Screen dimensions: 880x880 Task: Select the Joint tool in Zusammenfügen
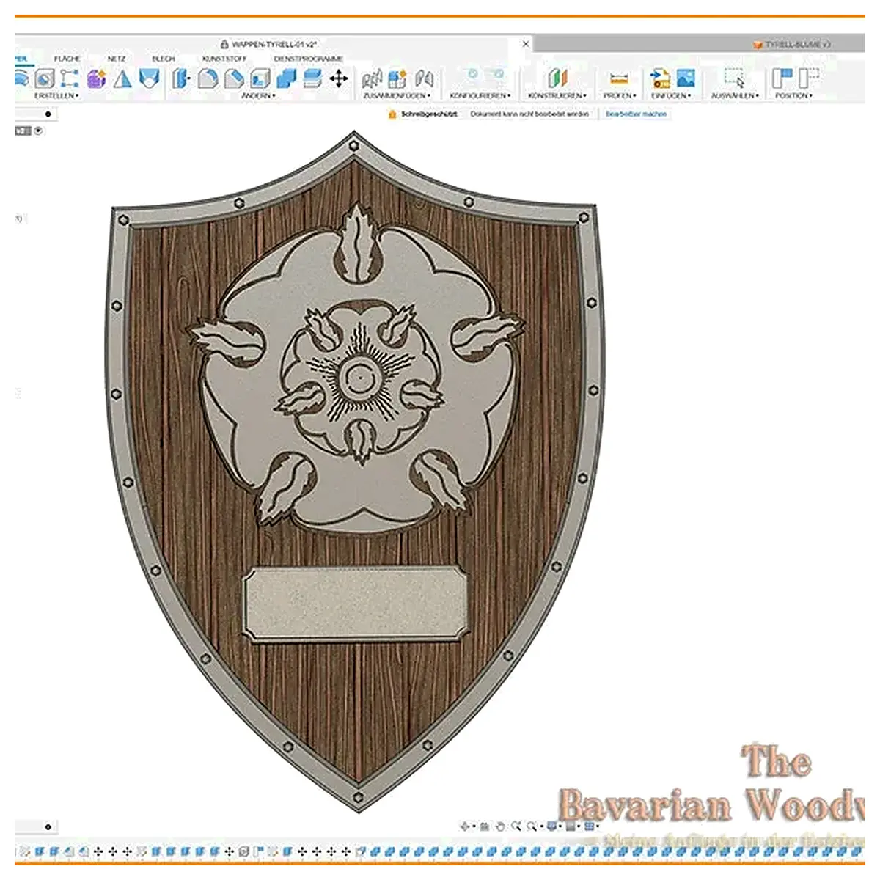pyautogui.click(x=373, y=78)
